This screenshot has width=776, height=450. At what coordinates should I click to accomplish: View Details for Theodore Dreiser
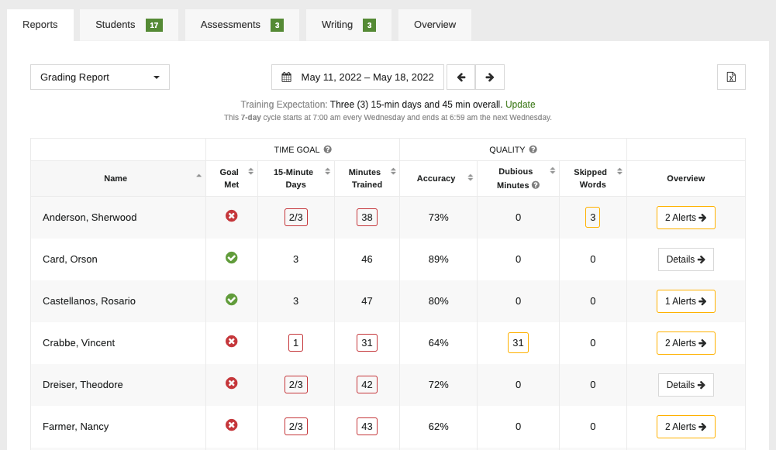pos(685,384)
